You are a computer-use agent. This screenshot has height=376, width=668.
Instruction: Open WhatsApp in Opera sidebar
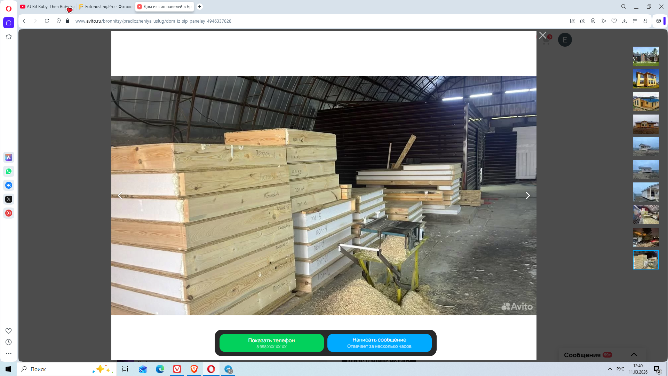[x=9, y=171]
